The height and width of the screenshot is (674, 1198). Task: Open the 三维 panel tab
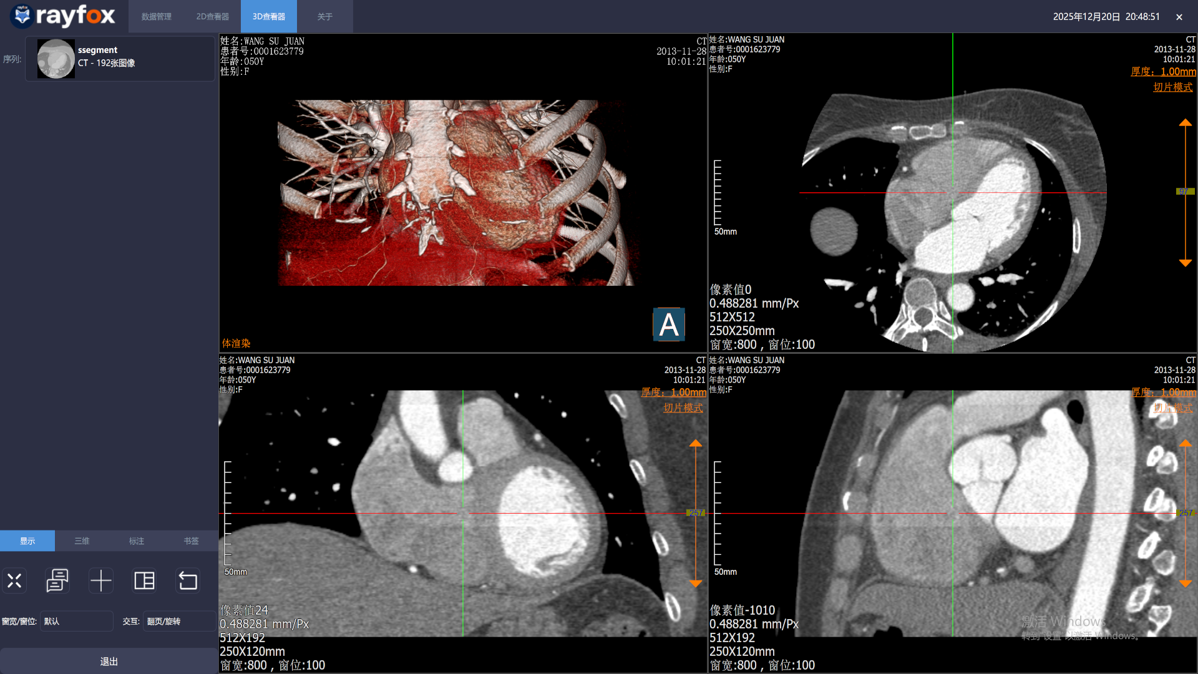coord(82,540)
